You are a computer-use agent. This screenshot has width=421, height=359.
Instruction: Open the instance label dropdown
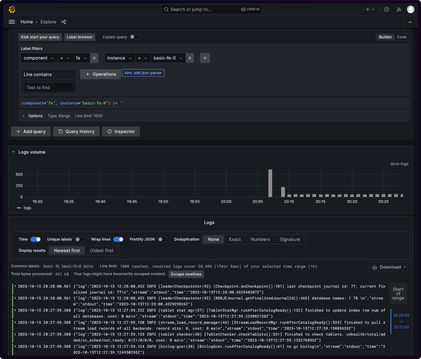(x=120, y=58)
